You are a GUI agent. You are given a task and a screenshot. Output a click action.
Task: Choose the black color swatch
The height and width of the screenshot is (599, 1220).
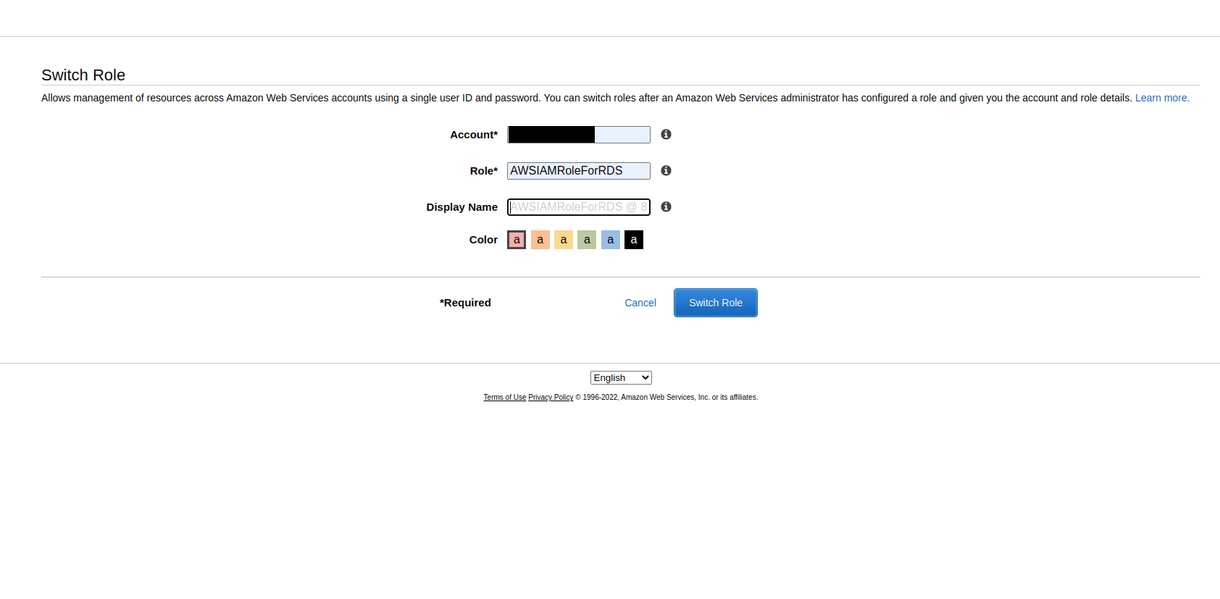point(634,240)
